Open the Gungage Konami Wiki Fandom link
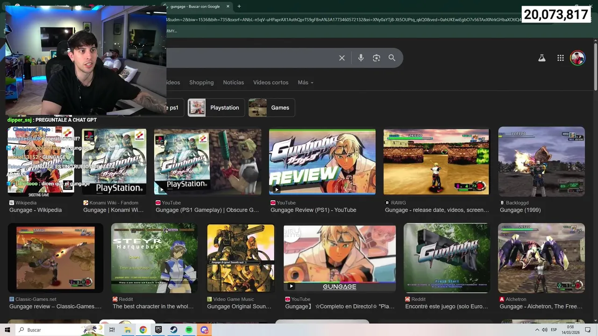Viewport: 598px width, 336px height. 114,210
